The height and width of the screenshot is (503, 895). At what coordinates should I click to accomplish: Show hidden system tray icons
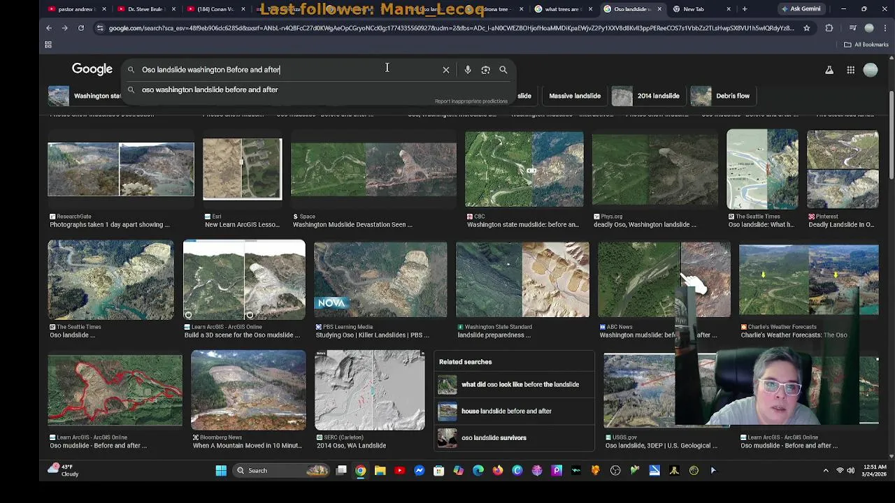pos(826,471)
